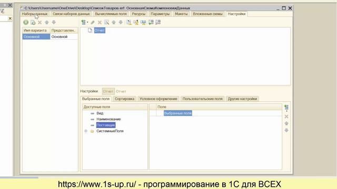The width and height of the screenshot is (337, 189).
Task: Move structure element up in the report tree
Action: (x=114, y=22)
